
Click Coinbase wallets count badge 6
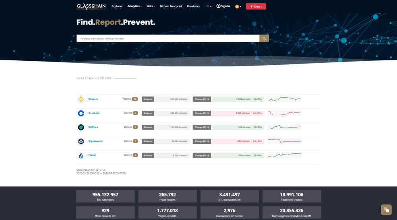point(135,113)
